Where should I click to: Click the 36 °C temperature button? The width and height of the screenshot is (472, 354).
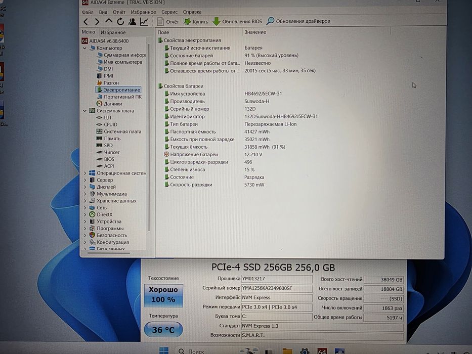pyautogui.click(x=163, y=330)
